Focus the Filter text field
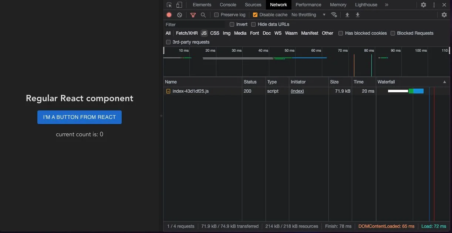Screen dimensions: 452x233 click(x=195, y=24)
